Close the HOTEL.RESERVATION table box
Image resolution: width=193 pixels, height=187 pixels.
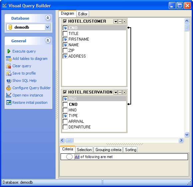(x=124, y=92)
